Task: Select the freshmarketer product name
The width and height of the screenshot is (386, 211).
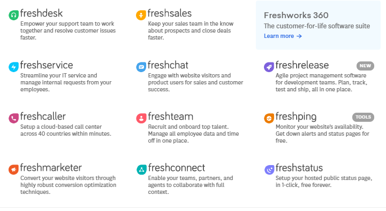Action: [x=51, y=168]
